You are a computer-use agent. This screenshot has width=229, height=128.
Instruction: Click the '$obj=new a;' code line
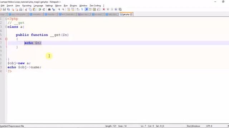19,63
